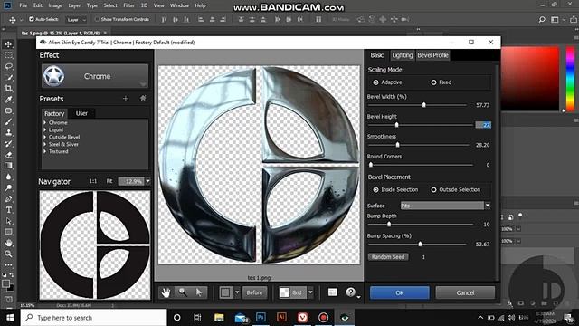Select the Zoom tool in Photoshop toolbar
Screen dimensions: 579x326
click(x=8, y=254)
